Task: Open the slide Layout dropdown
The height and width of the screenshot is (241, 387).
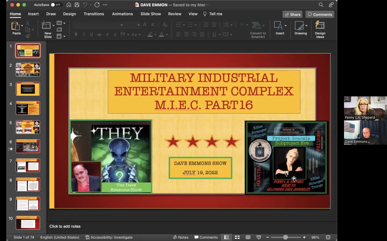Action: (61, 23)
